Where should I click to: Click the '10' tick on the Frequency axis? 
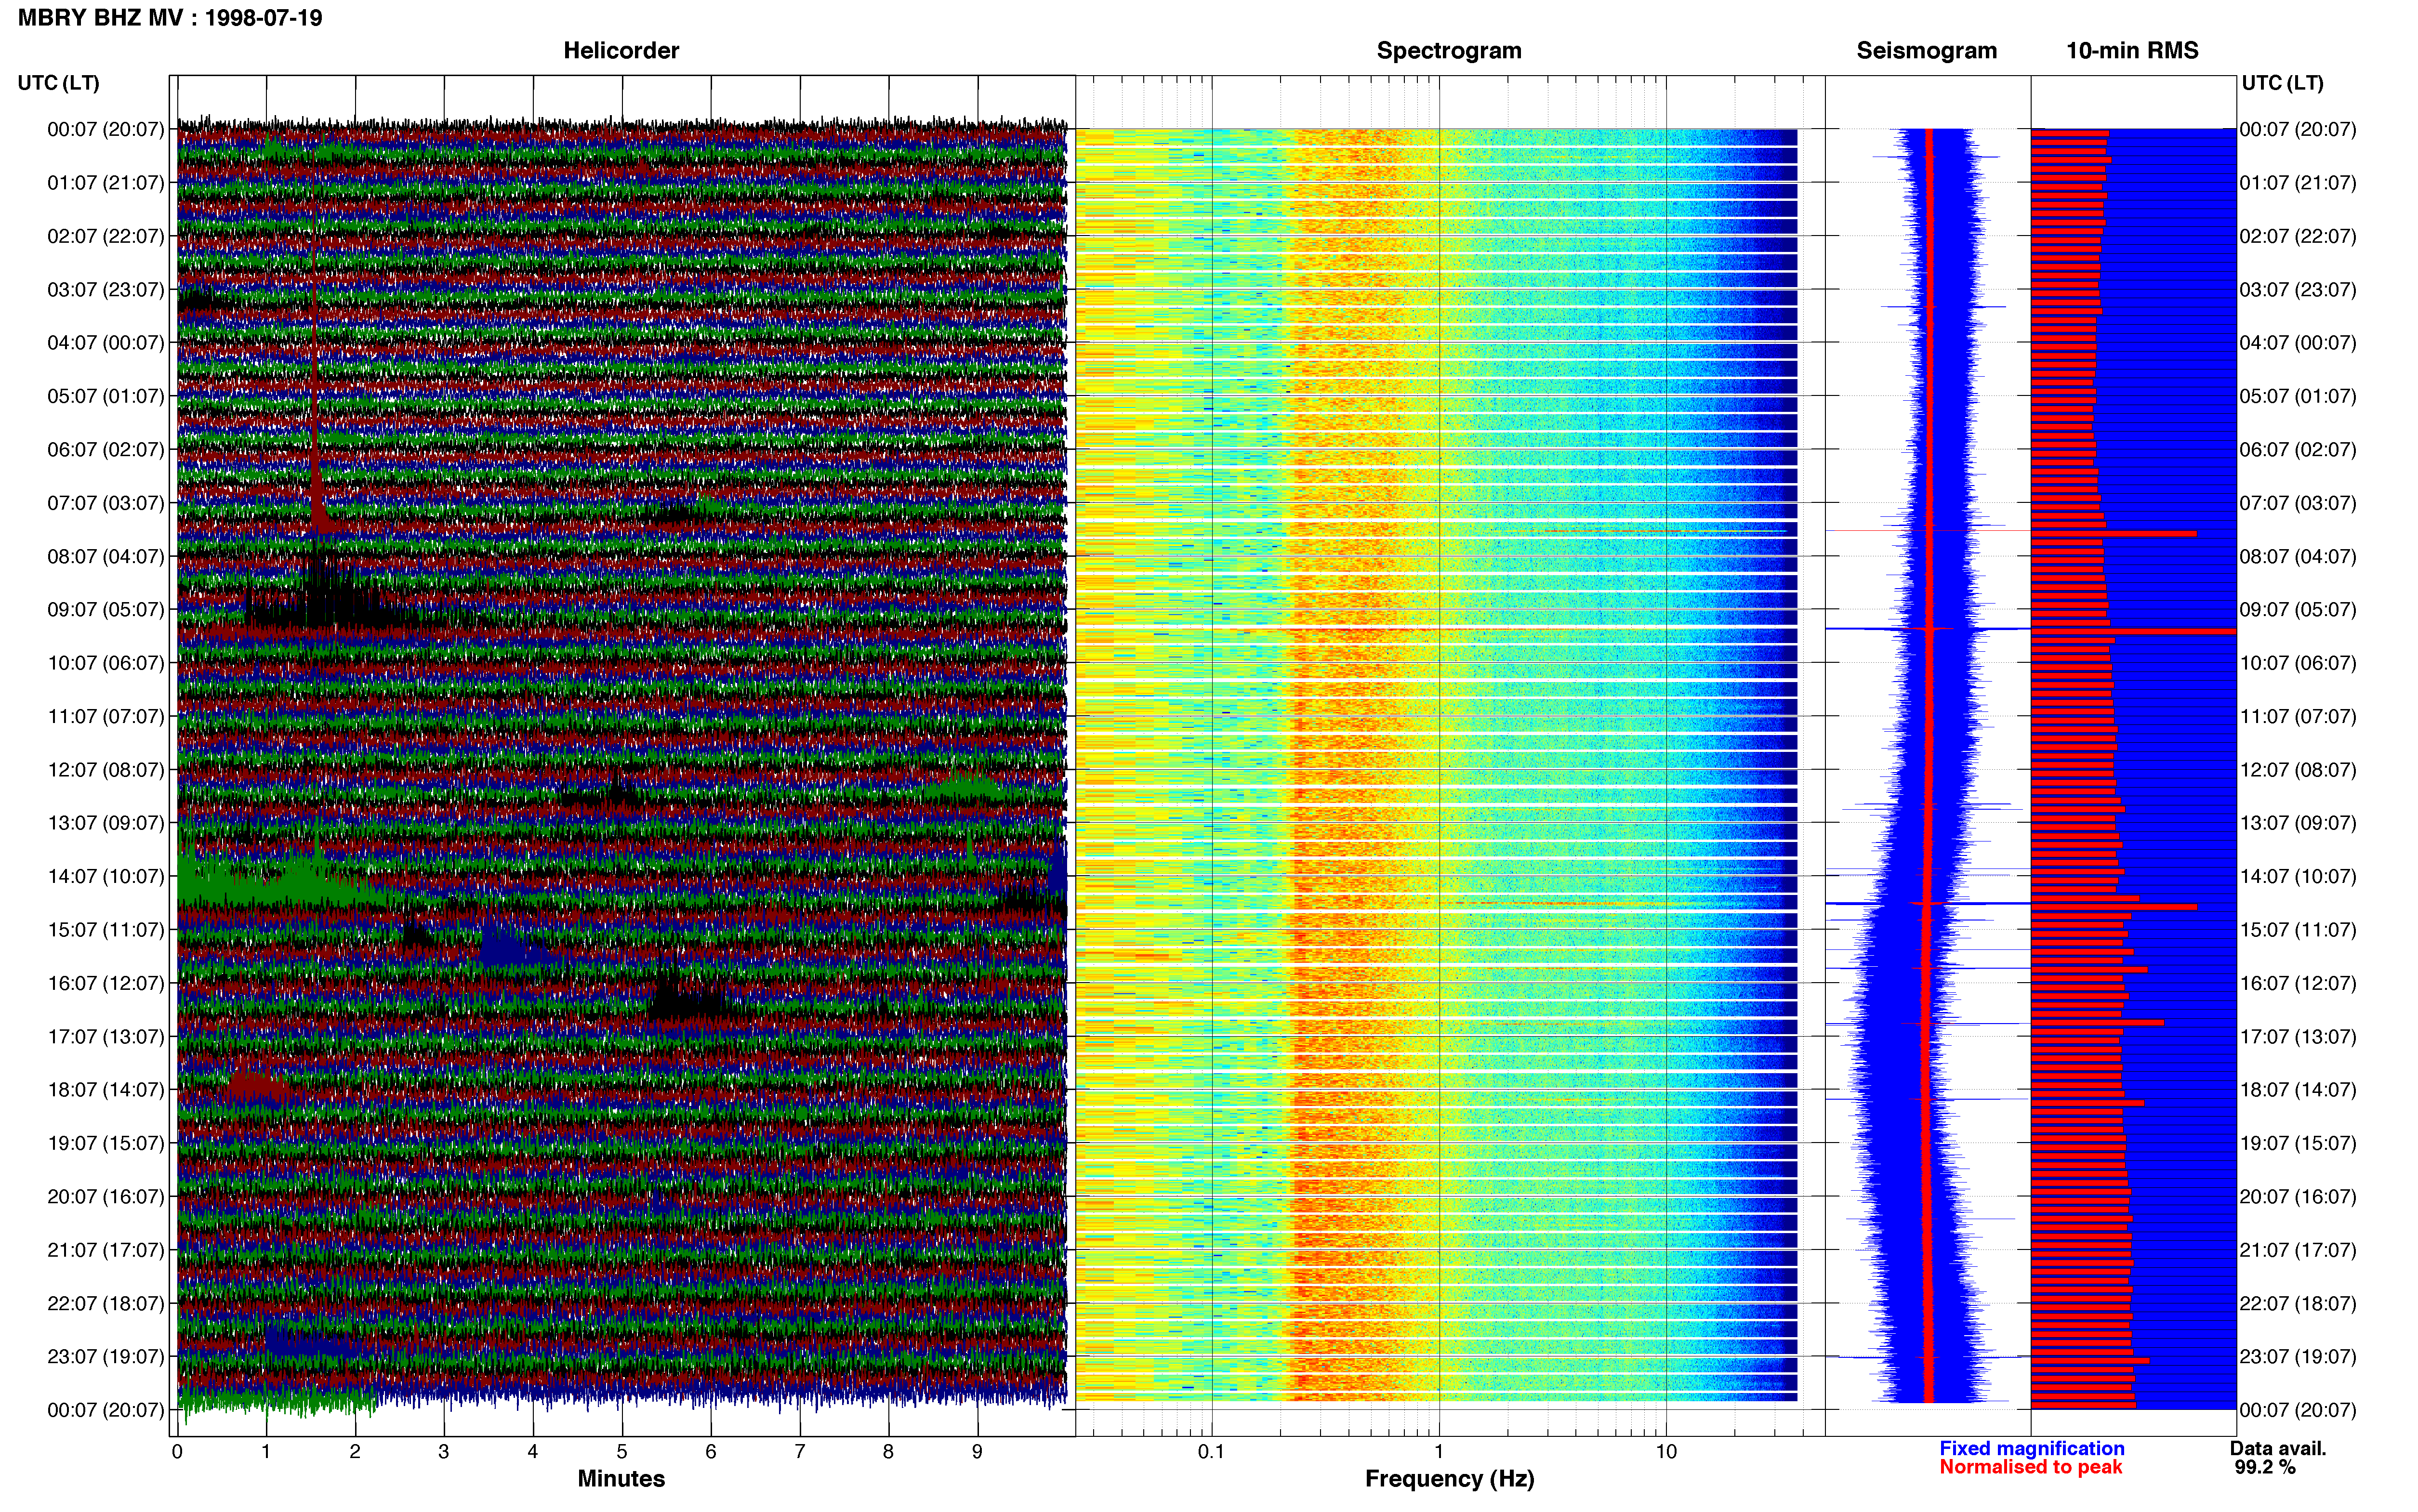click(x=1666, y=1452)
